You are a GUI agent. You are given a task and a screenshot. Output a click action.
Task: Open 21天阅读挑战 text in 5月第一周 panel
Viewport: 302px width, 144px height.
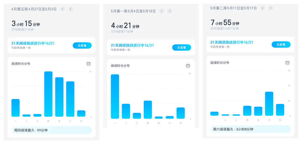pyautogui.click(x=132, y=45)
